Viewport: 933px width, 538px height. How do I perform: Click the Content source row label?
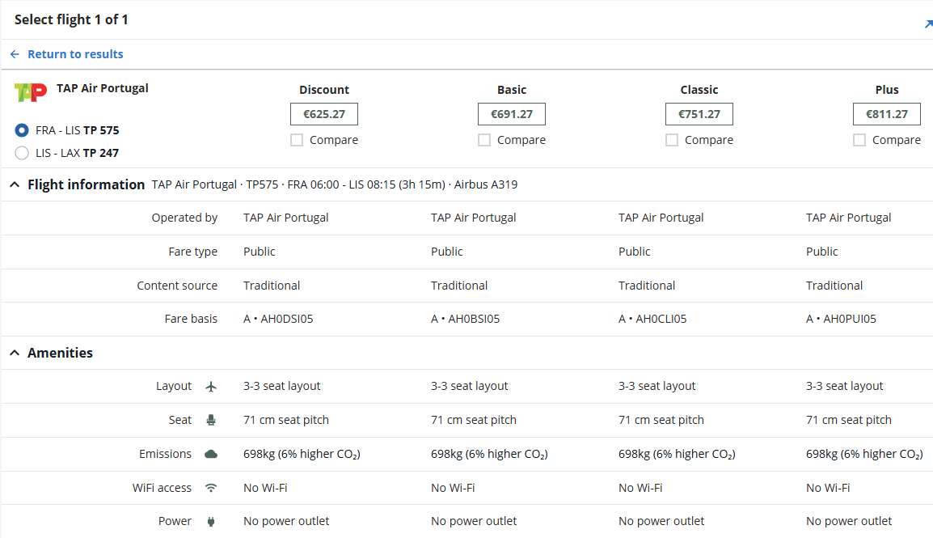[x=177, y=286]
